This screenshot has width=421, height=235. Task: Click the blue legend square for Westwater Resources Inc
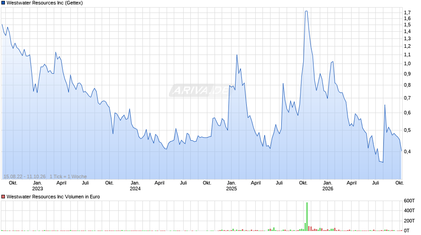click(x=3, y=3)
